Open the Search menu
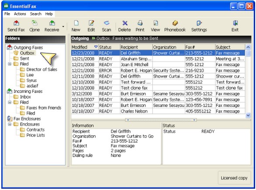This screenshot has height=190, width=256. 35,14
